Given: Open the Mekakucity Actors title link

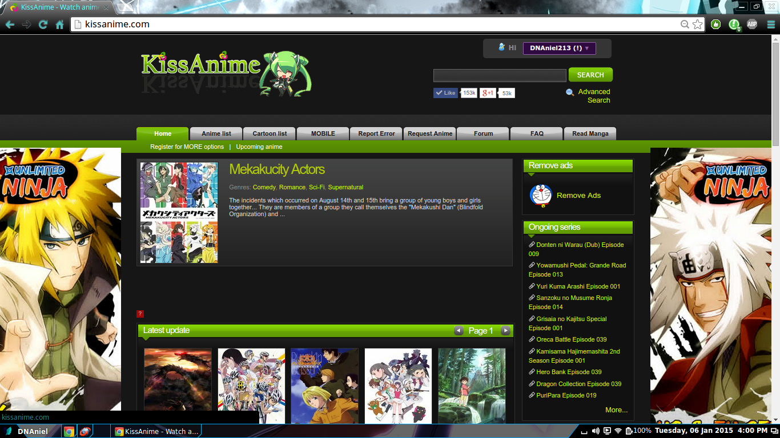Looking at the screenshot, I should pyautogui.click(x=277, y=169).
